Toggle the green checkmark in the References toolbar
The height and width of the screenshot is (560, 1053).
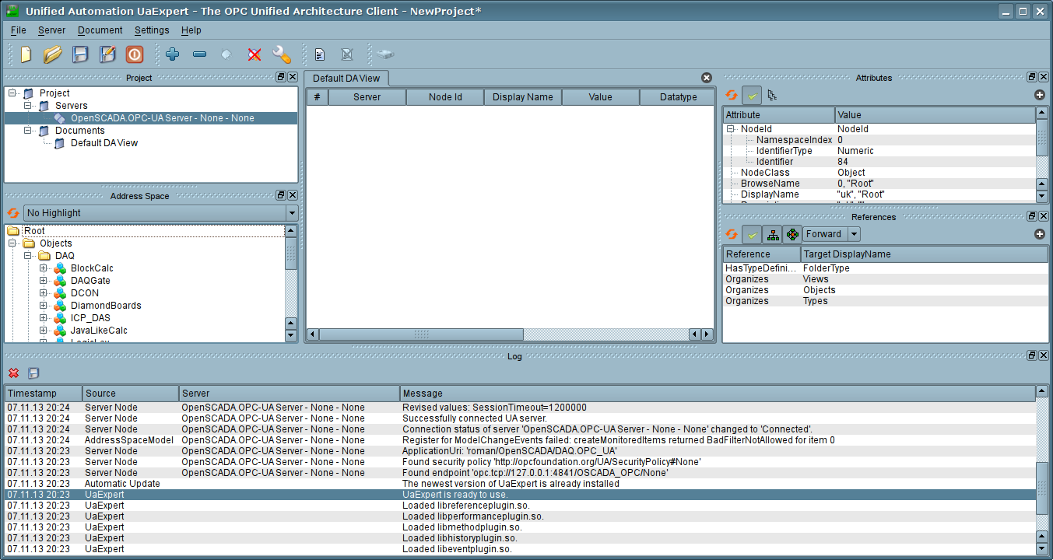[752, 234]
